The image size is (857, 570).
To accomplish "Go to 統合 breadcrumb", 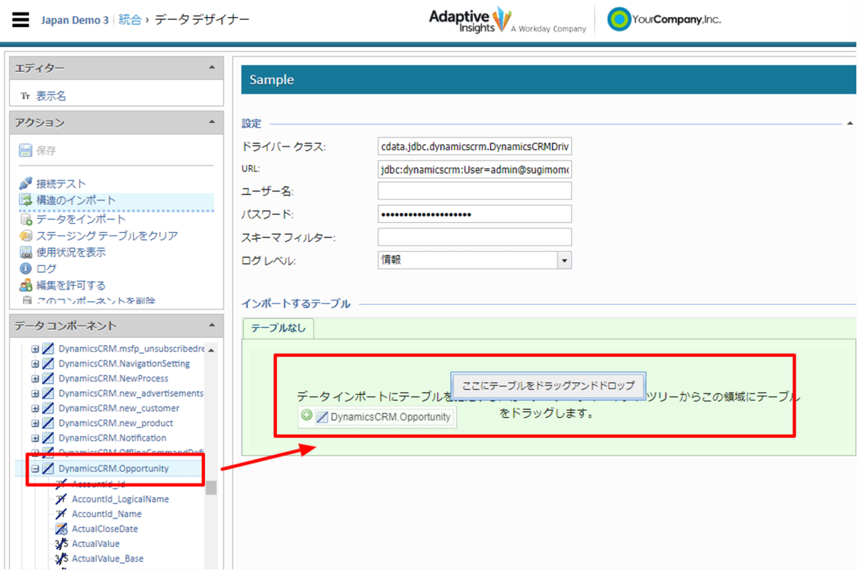I will [x=130, y=20].
